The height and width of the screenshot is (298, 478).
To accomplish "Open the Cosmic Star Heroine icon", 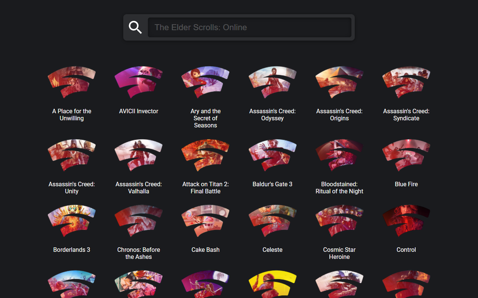I will [339, 221].
